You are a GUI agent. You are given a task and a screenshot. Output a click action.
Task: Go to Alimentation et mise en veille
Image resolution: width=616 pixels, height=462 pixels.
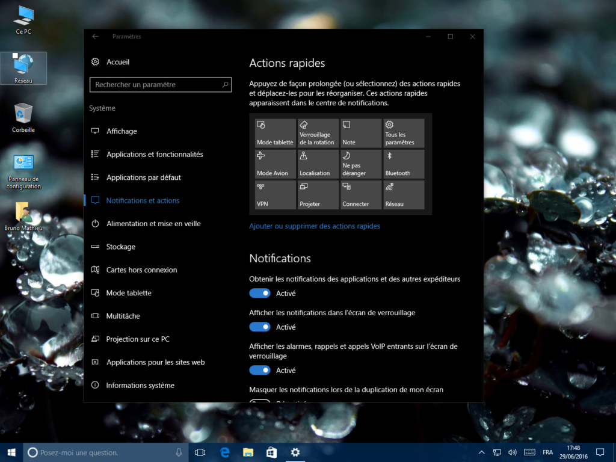tap(152, 223)
